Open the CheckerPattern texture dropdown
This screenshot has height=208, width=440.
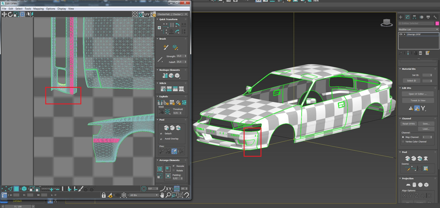[173, 14]
